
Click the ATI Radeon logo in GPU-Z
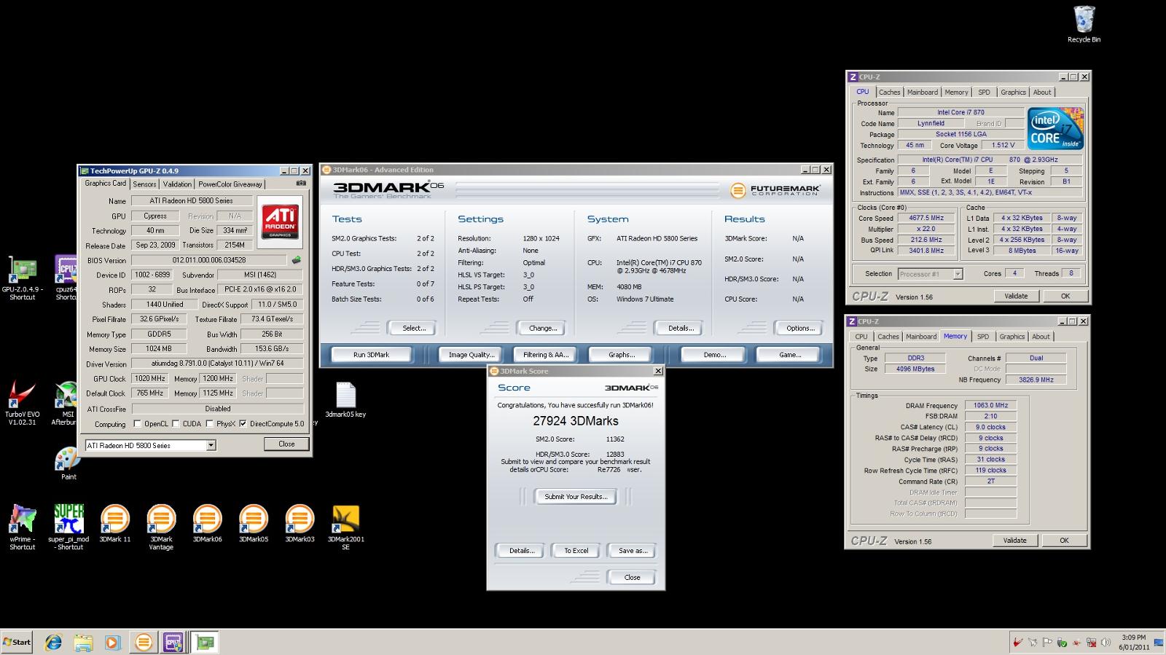tap(280, 221)
